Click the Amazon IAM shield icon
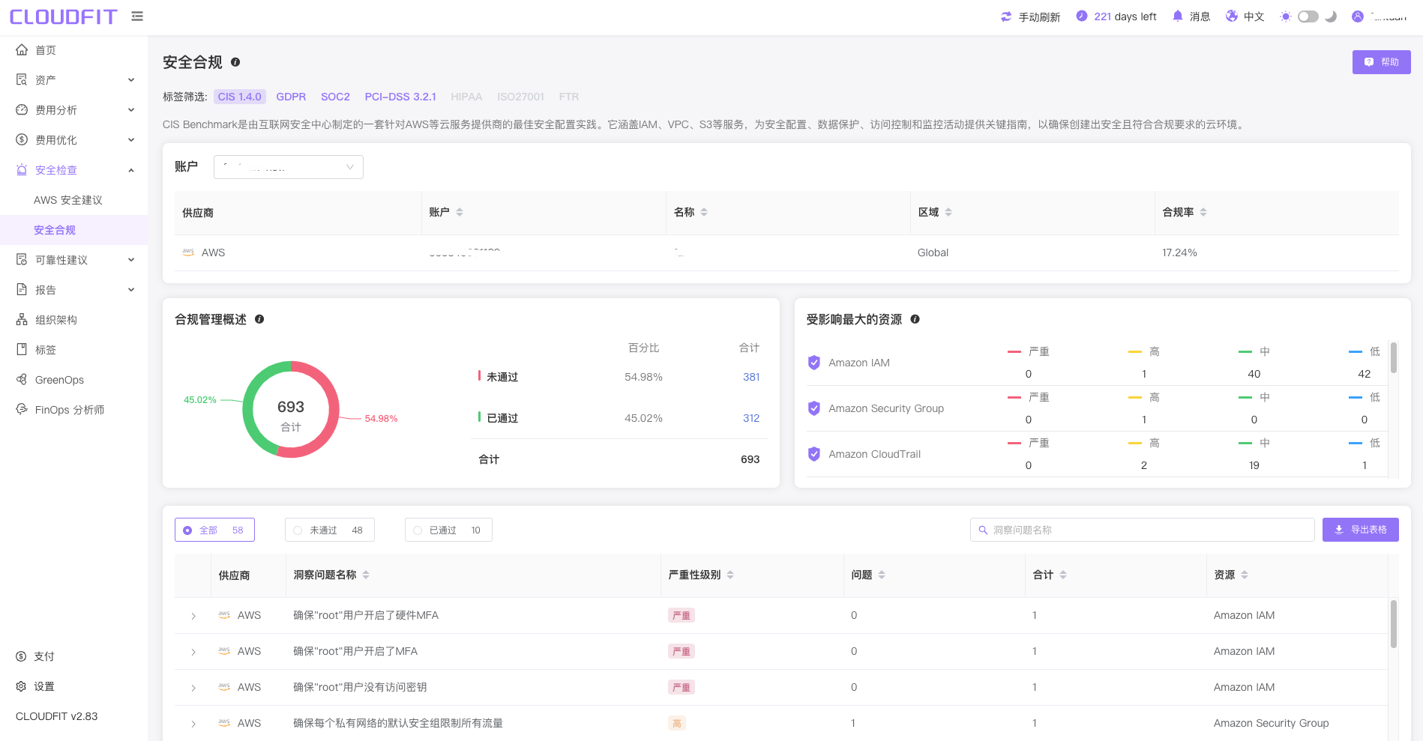The width and height of the screenshot is (1423, 741). click(814, 363)
